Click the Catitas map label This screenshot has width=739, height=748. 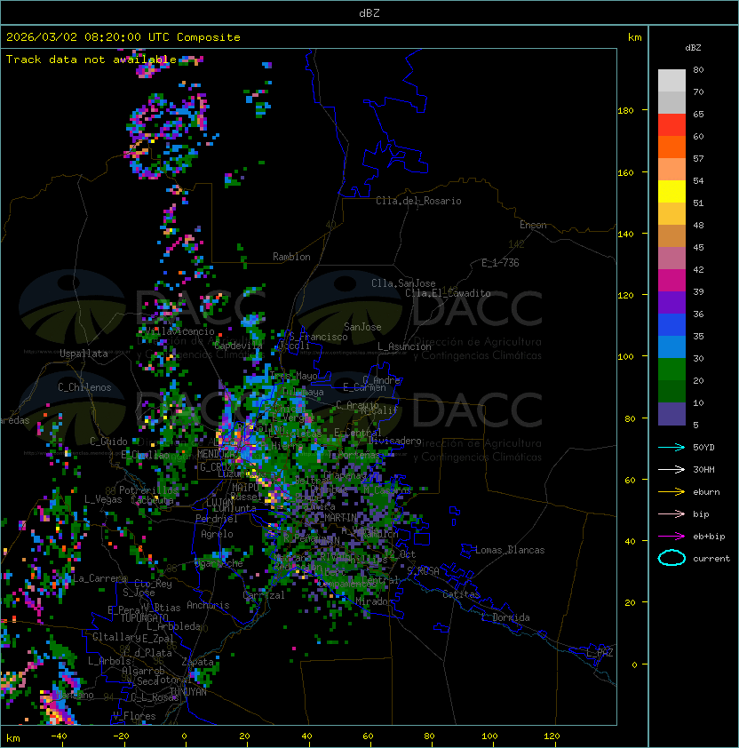(x=461, y=594)
